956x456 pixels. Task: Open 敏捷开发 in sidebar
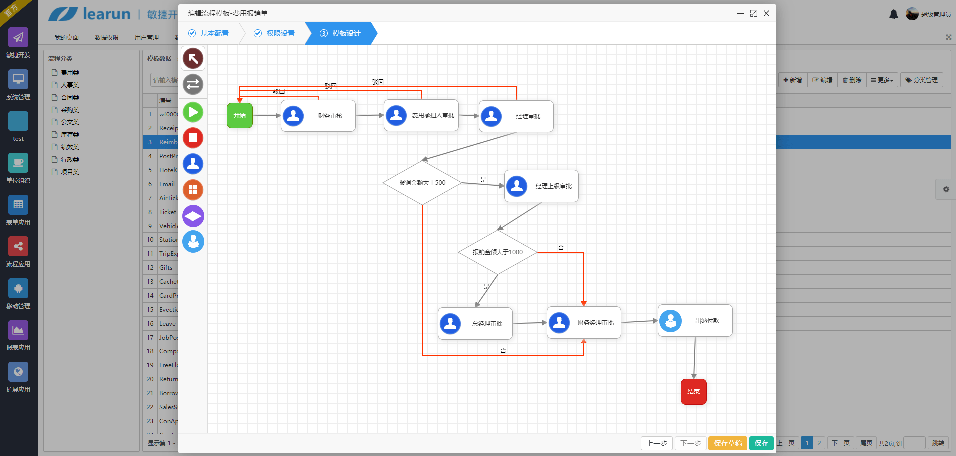click(18, 43)
